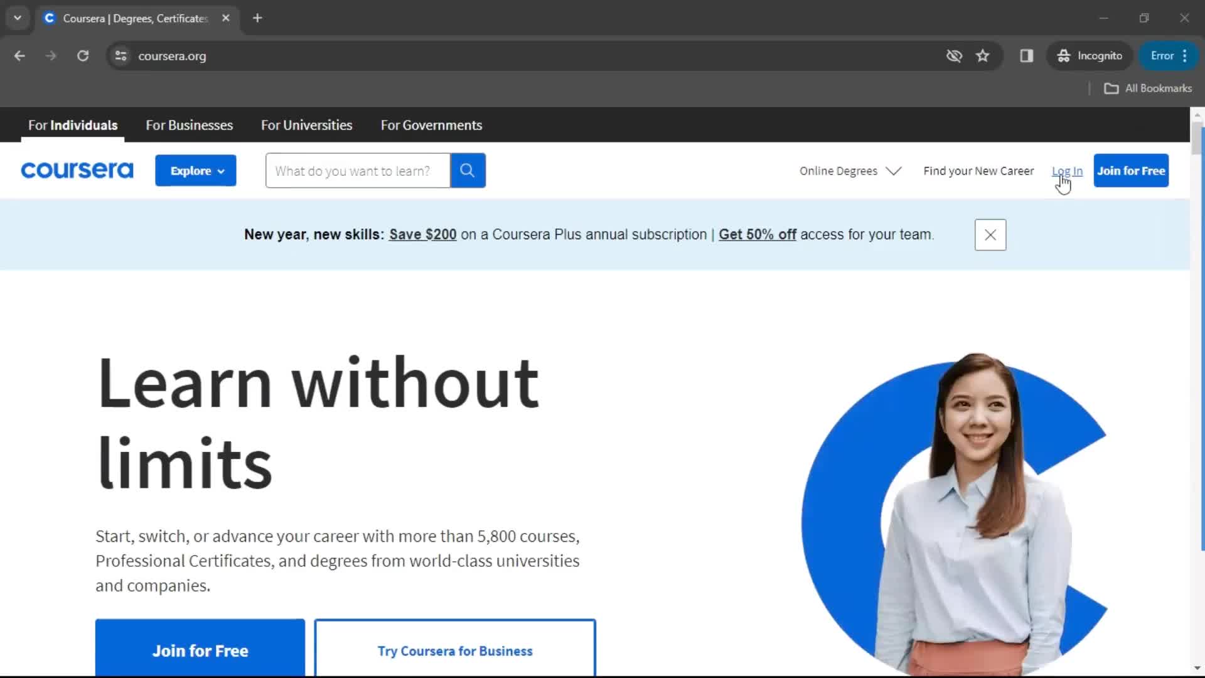
Task: Click Join for Free button
Action: [x=1132, y=171]
